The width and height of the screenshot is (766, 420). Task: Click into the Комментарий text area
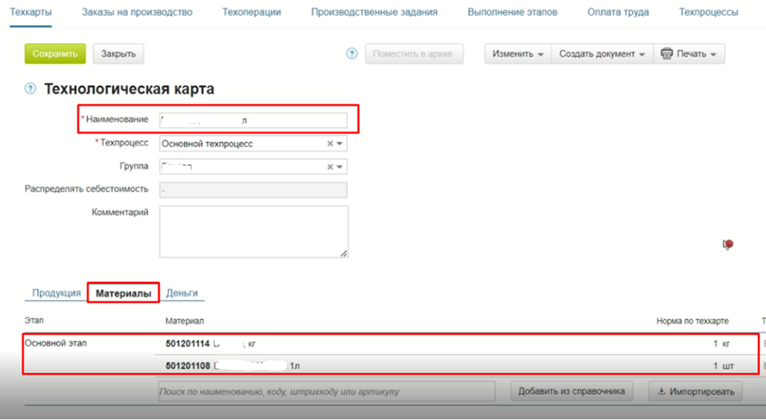pos(253,232)
